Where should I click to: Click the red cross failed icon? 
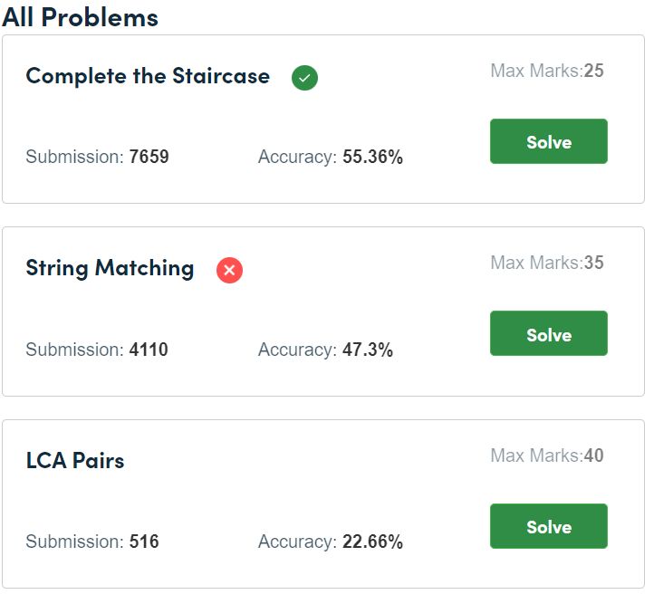tap(229, 270)
